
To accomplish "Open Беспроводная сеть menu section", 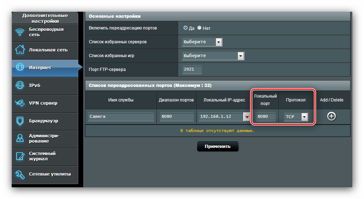I will 45,33.
